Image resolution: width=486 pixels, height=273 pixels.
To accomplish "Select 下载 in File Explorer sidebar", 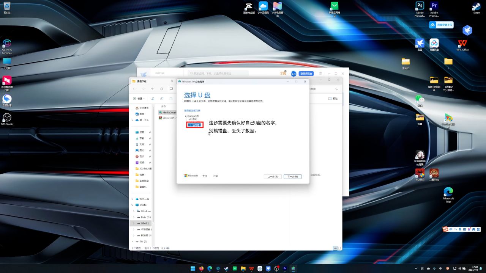I will point(140,138).
